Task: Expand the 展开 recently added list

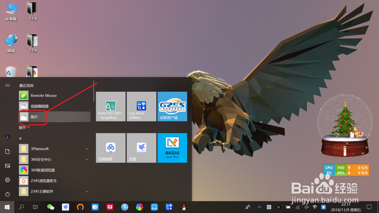Action: pos(24,127)
